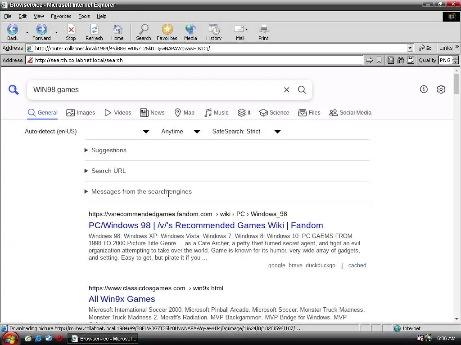The height and width of the screenshot is (345, 461).
Task: Open the Media toolbar button
Action: click(190, 32)
